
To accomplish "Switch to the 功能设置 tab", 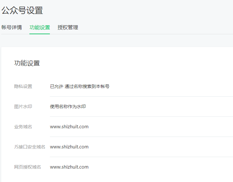I will pos(40,28).
